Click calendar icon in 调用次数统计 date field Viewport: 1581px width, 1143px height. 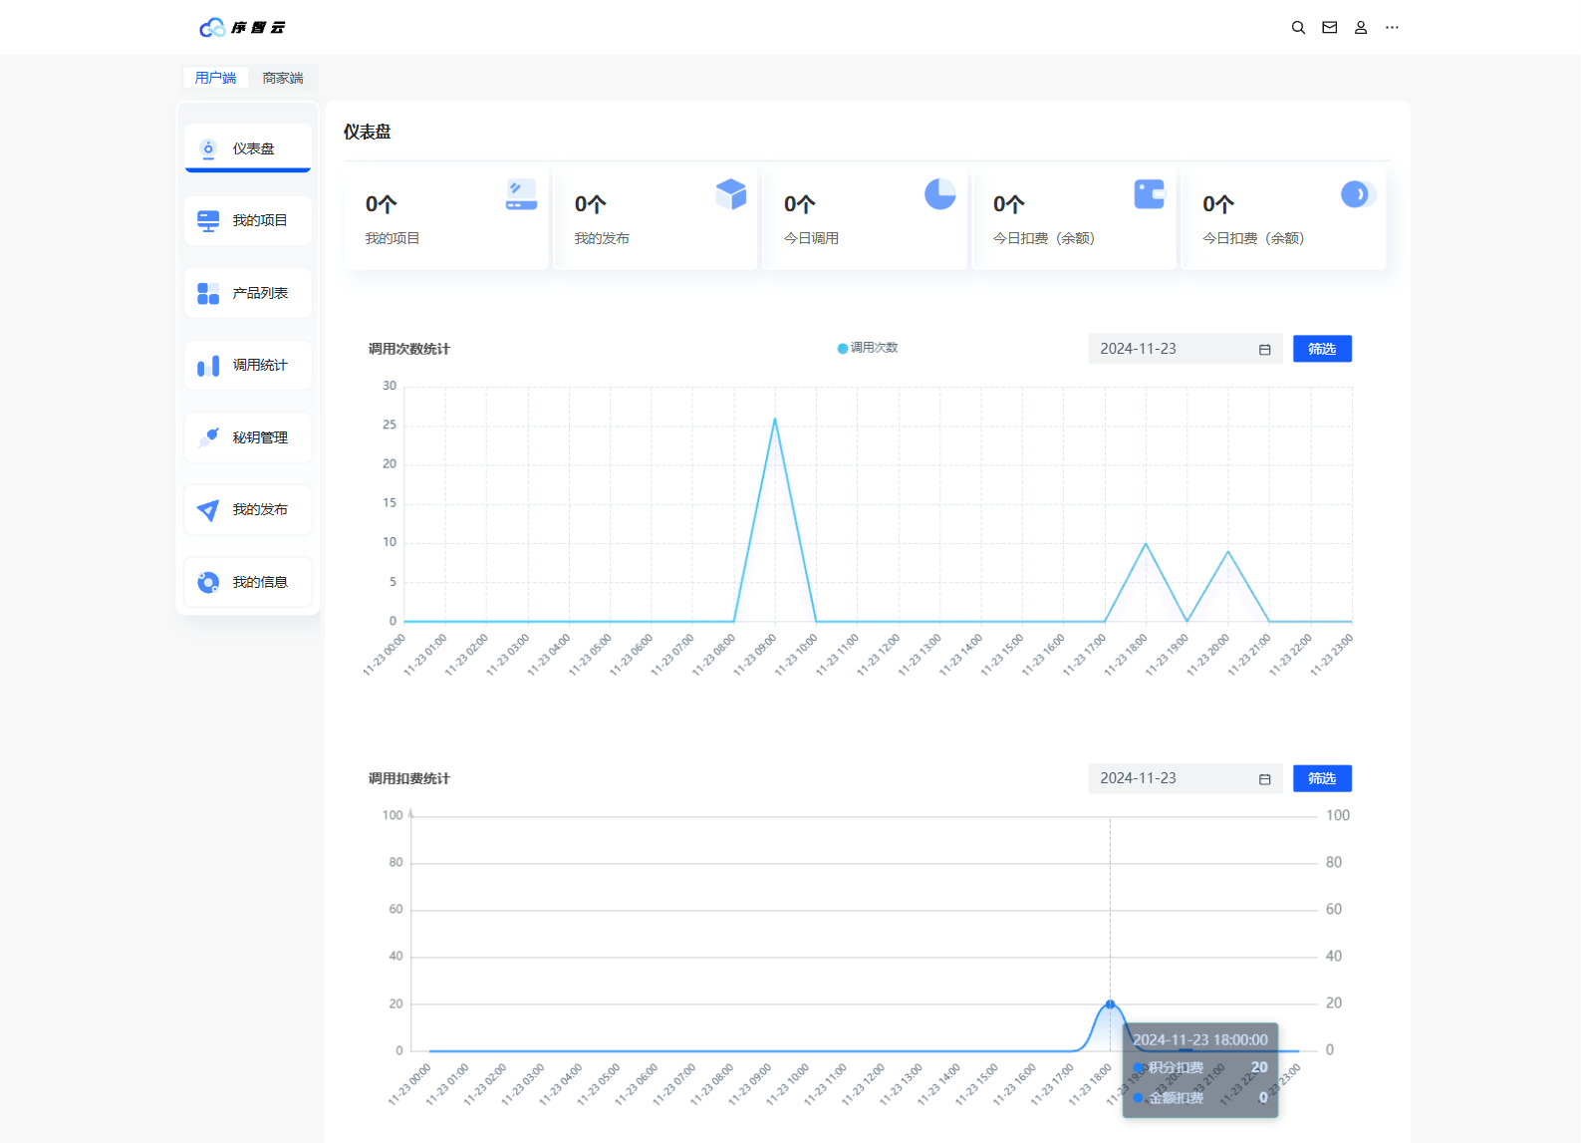(1265, 350)
